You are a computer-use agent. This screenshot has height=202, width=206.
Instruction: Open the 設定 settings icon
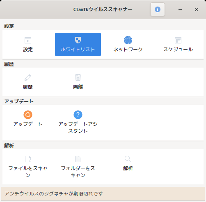click(28, 40)
